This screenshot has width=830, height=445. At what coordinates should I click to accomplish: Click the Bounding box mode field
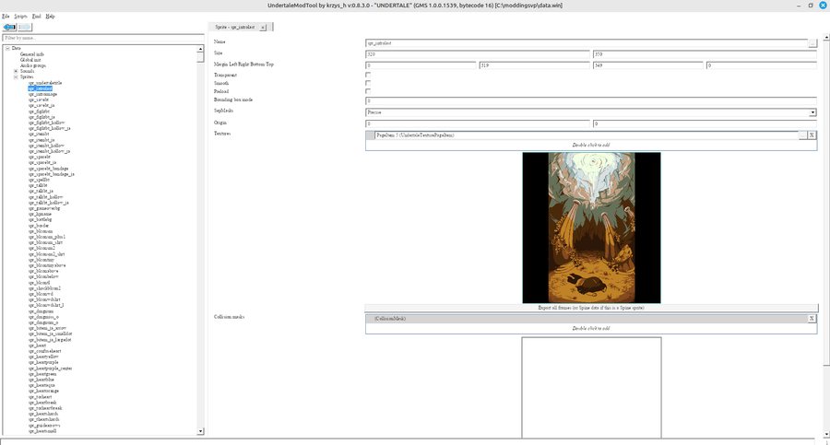coord(591,101)
